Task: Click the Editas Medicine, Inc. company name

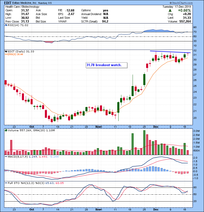Action: [x=24, y=3]
